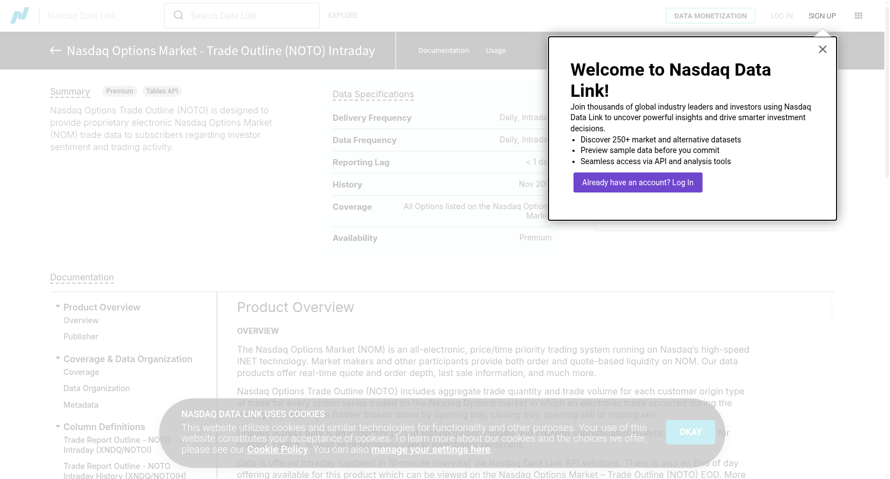Click Already have an account? Log In
This screenshot has height=479, width=890.
click(638, 182)
